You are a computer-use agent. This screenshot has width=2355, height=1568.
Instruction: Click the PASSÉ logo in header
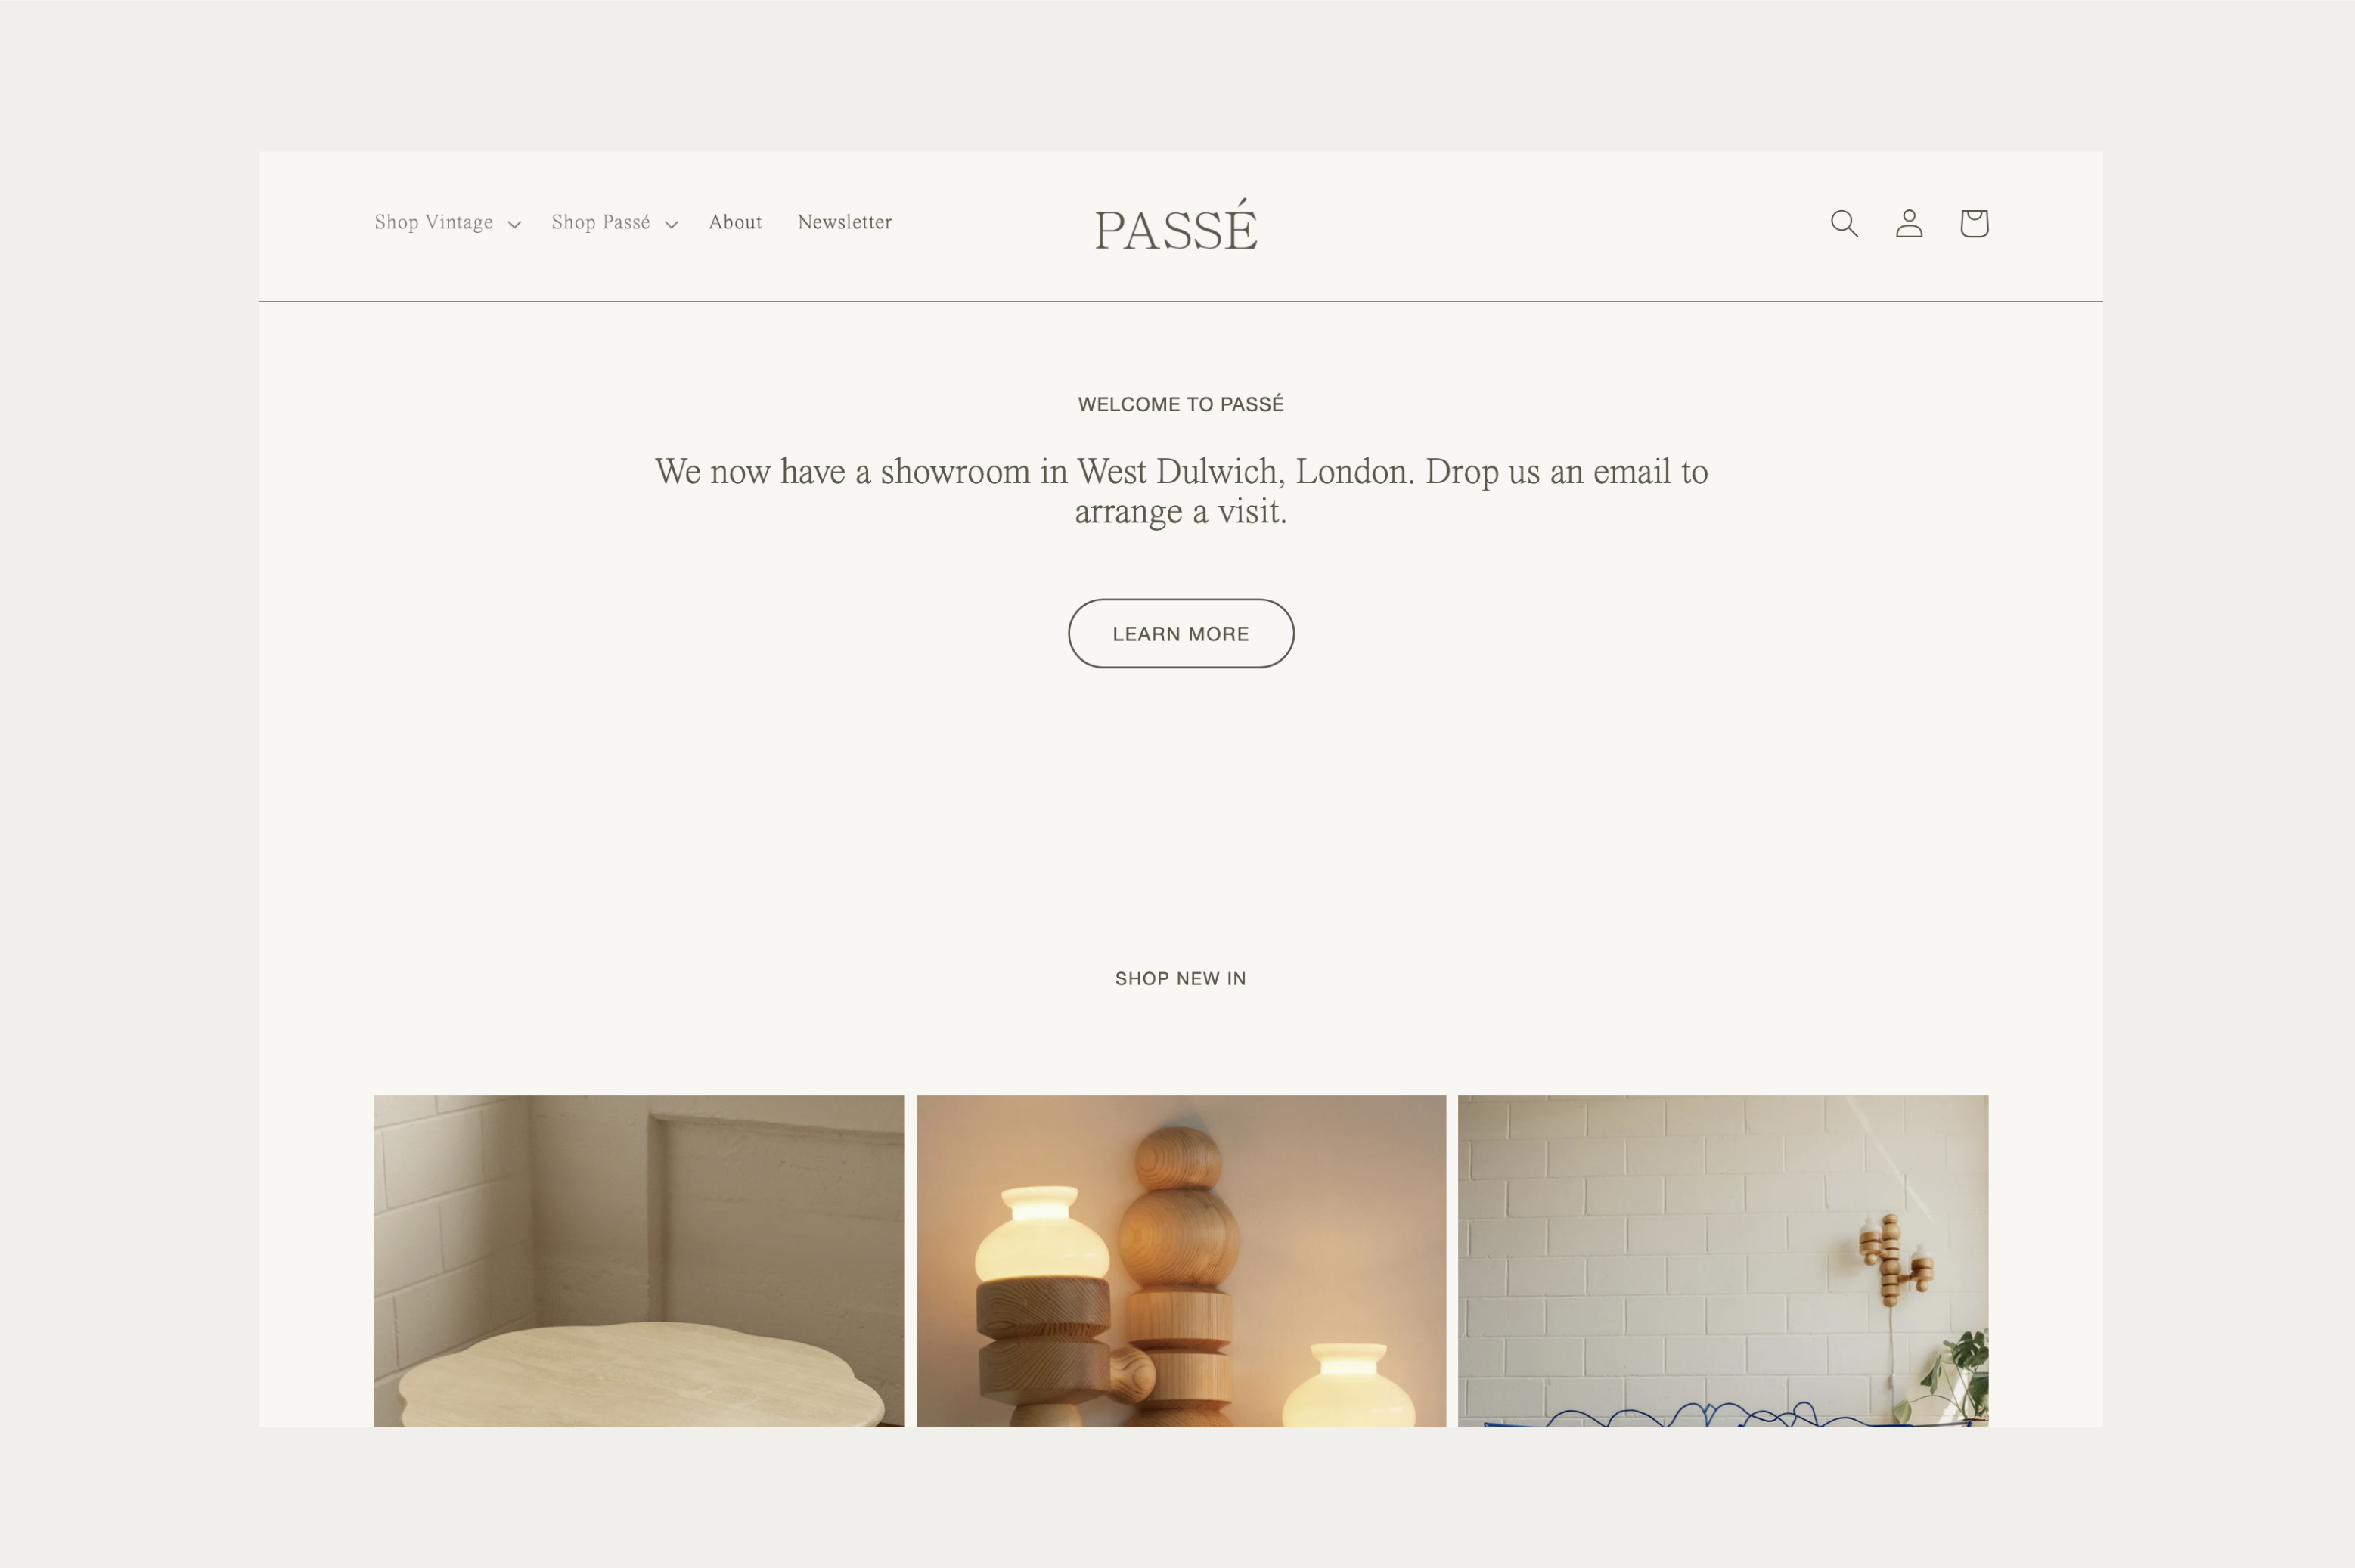tap(1176, 225)
